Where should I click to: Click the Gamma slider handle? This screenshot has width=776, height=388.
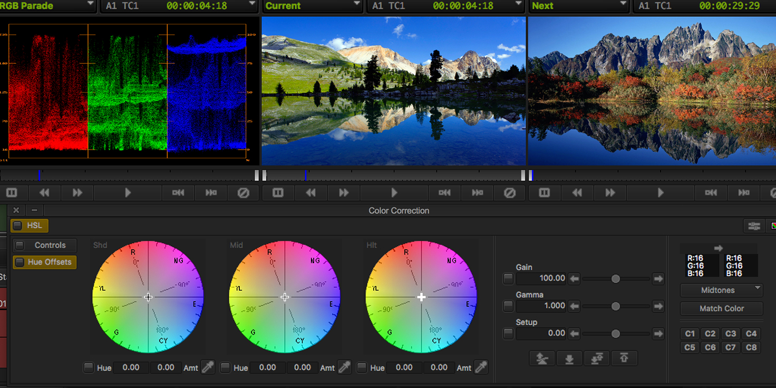(x=616, y=306)
